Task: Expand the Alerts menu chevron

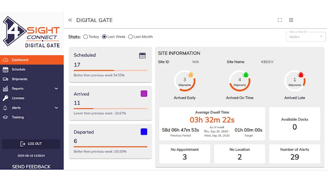Action: [56, 108]
